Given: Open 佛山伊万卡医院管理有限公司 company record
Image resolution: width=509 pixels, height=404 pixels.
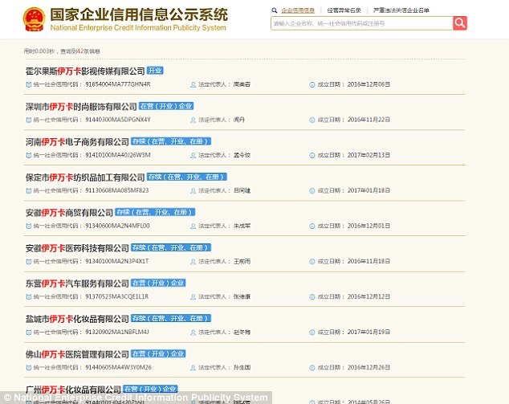Looking at the screenshot, I should (x=77, y=354).
